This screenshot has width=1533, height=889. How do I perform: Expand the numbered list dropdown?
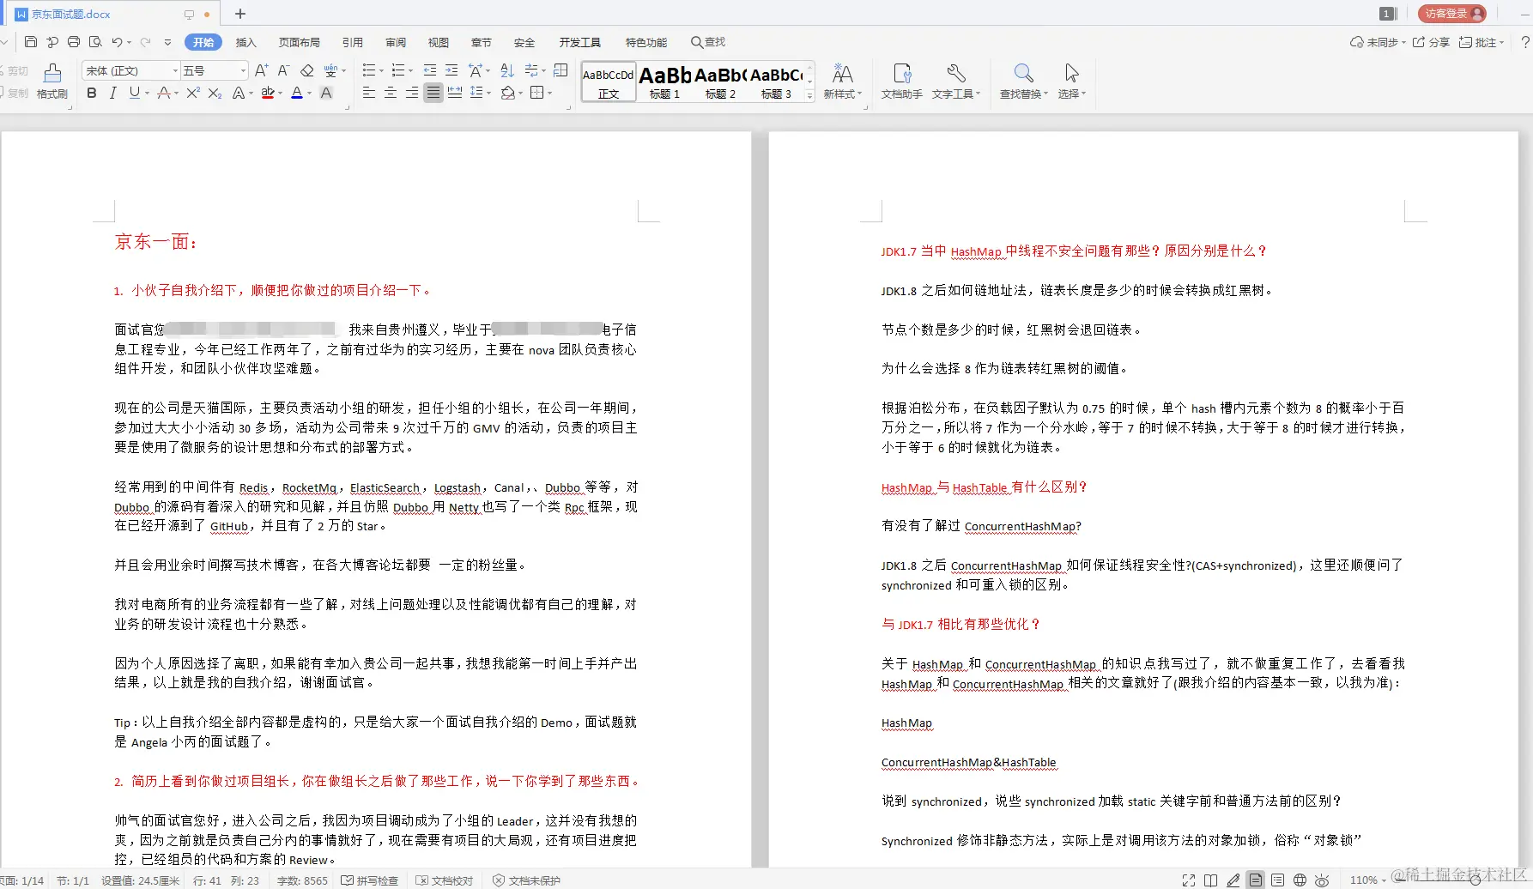coord(411,71)
